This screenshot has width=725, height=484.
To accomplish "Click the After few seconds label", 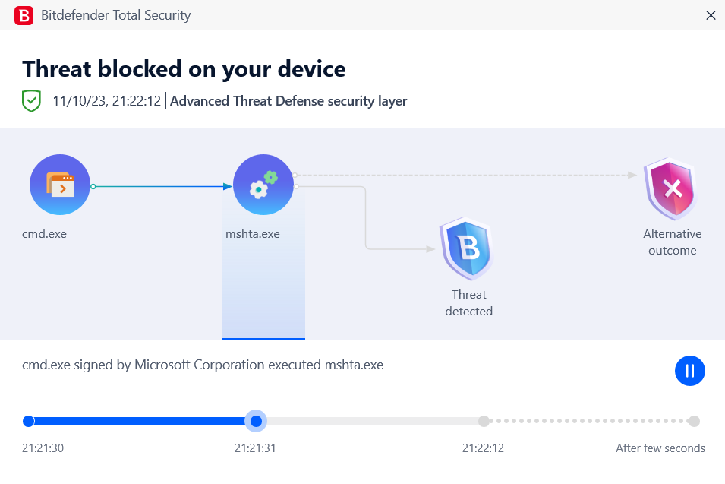I will click(660, 448).
